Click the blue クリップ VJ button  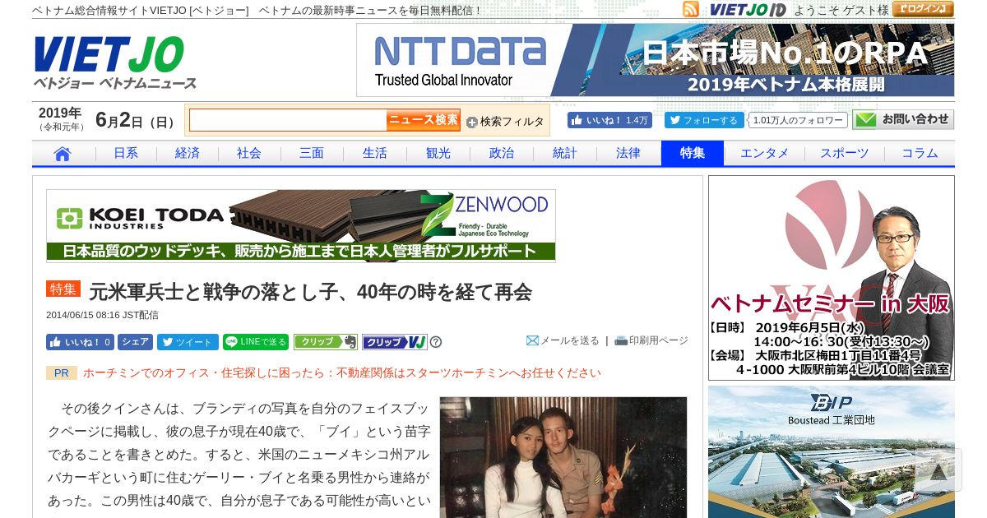(x=395, y=342)
